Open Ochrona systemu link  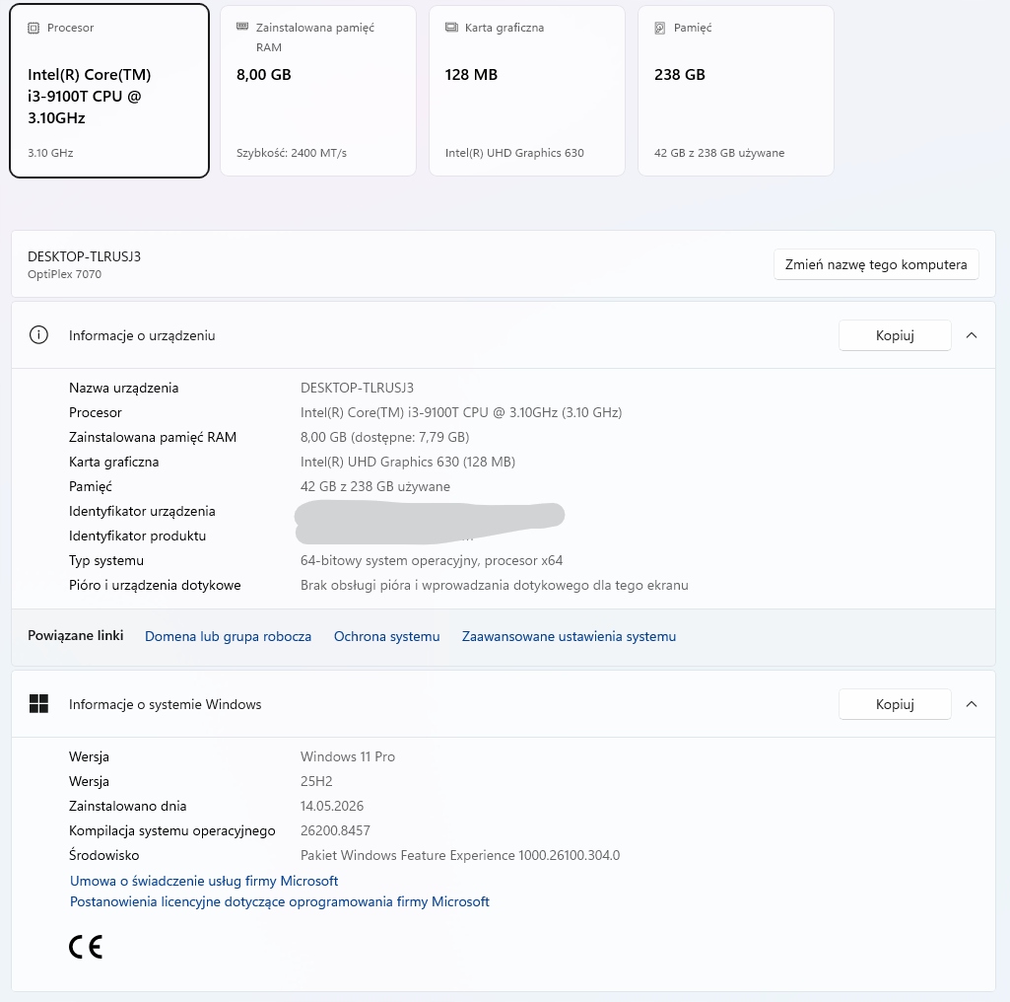coord(386,636)
